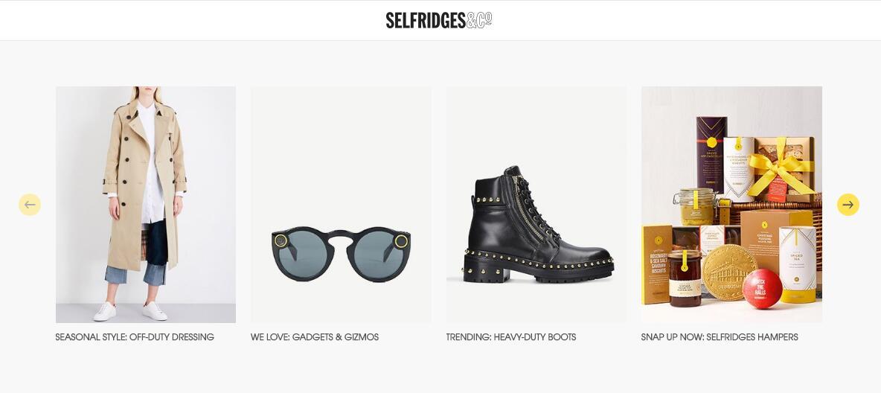Viewport: 881px width, 393px height.
Task: Open Snap Up Now: Selfridges Hampers link
Action: 720,337
